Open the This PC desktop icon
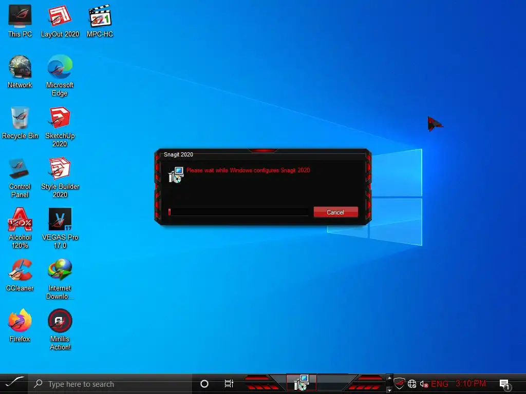The width and height of the screenshot is (526, 394). click(20, 21)
